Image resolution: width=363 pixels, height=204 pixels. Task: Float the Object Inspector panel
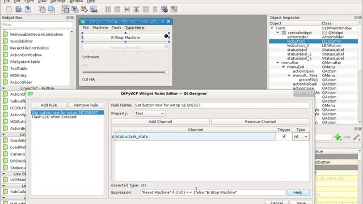356,18
